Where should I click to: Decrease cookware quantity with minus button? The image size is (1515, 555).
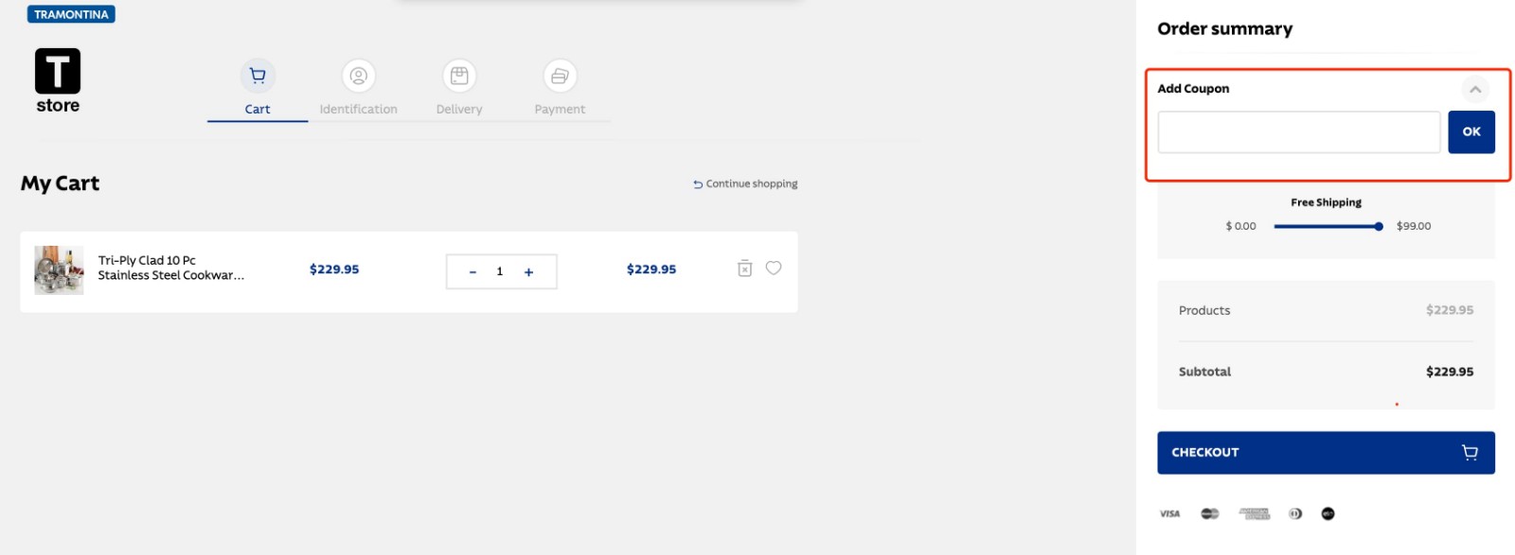point(472,272)
